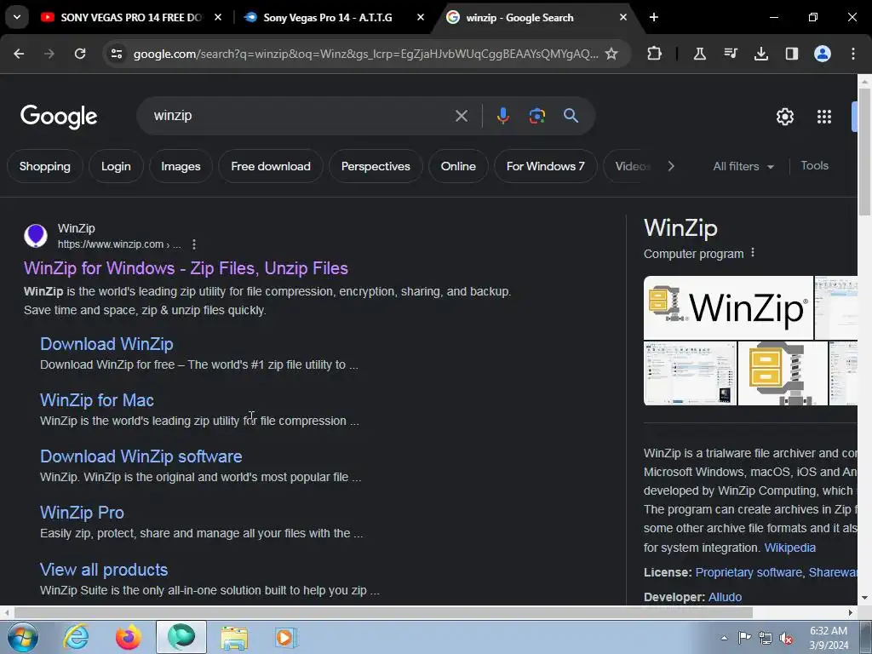Viewport: 872px width, 654px height.
Task: Click the Google logo
Action: pyautogui.click(x=59, y=116)
